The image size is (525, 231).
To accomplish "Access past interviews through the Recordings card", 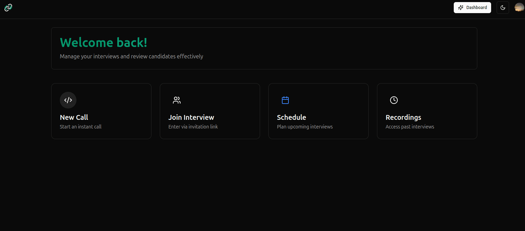I will pos(427,111).
